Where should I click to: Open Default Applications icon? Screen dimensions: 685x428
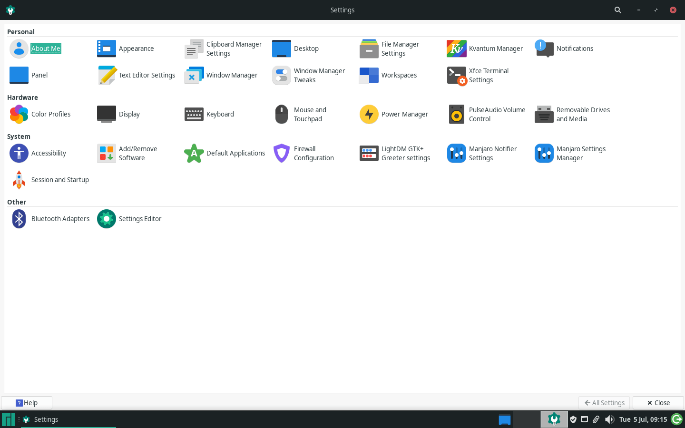194,153
